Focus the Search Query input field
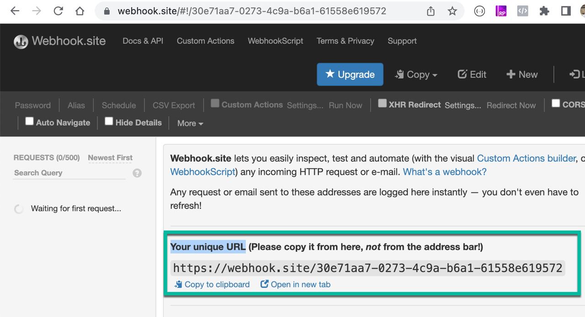585x317 pixels. pyautogui.click(x=69, y=173)
